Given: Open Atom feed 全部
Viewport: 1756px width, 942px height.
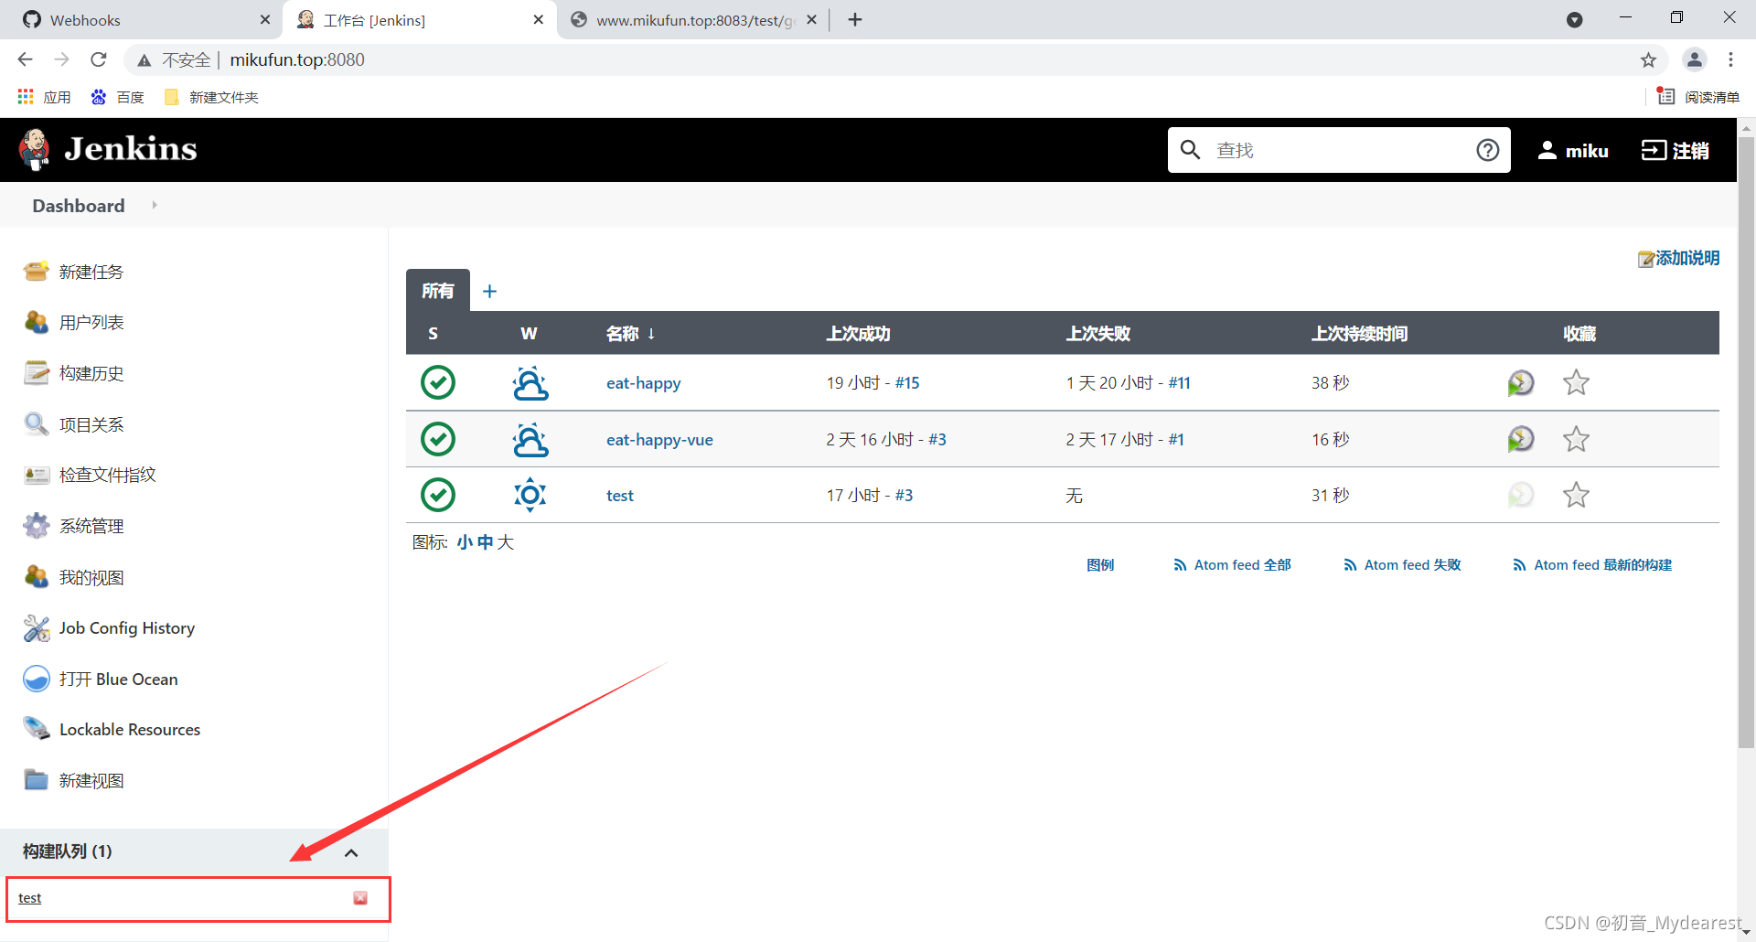Looking at the screenshot, I should pyautogui.click(x=1232, y=565).
